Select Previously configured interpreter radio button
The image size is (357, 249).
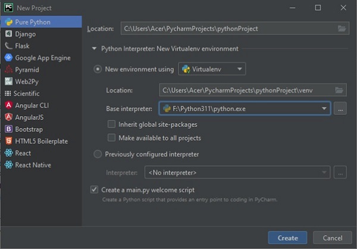98,154
